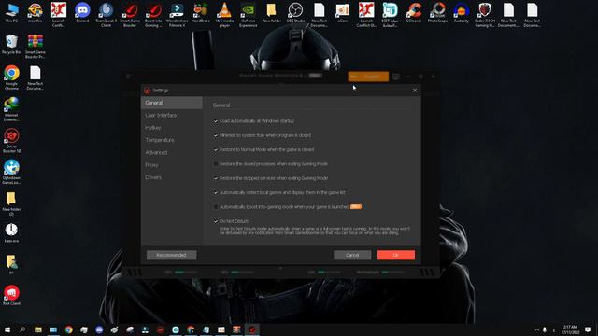Switch to the Hotkey settings tab
The image size is (598, 336).
pyautogui.click(x=172, y=128)
